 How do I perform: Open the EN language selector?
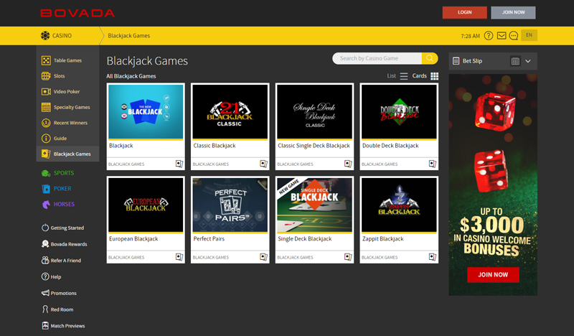click(x=529, y=35)
